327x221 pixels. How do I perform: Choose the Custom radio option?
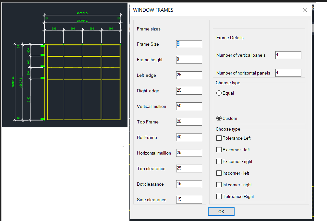[219, 118]
